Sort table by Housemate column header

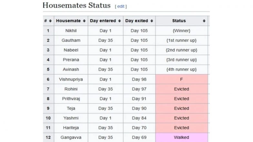[x=68, y=21]
